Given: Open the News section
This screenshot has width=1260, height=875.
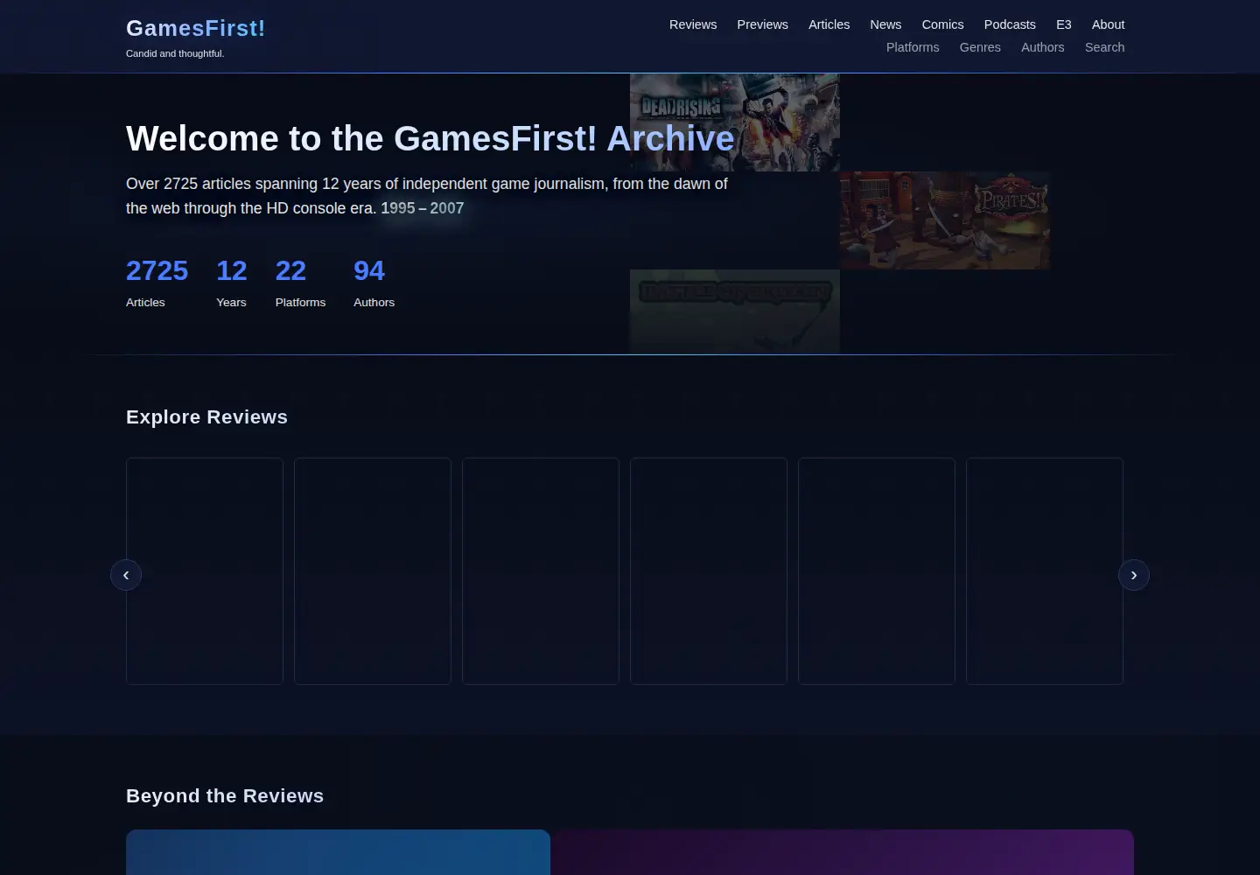Looking at the screenshot, I should (885, 24).
